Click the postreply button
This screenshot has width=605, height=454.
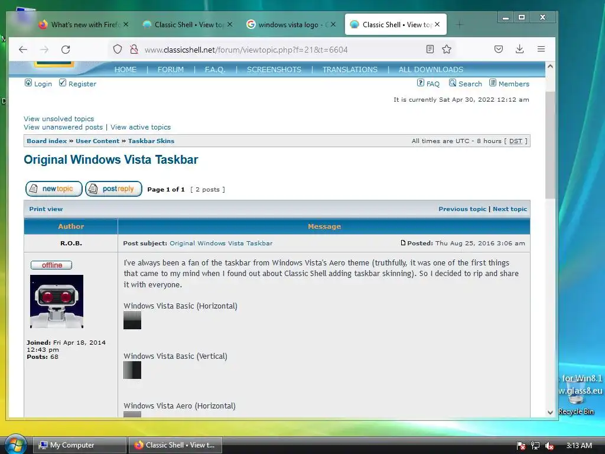113,189
